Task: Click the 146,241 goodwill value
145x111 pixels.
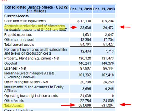Action: 85,63
